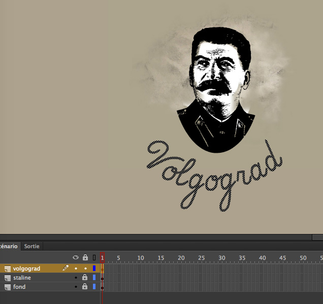
Task: Click frame 10 on the timeline ruler
Action: (x=141, y=258)
